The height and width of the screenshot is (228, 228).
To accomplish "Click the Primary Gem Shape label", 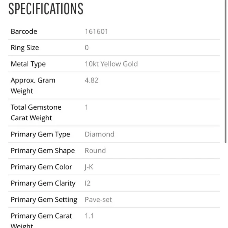I will pos(43,151).
